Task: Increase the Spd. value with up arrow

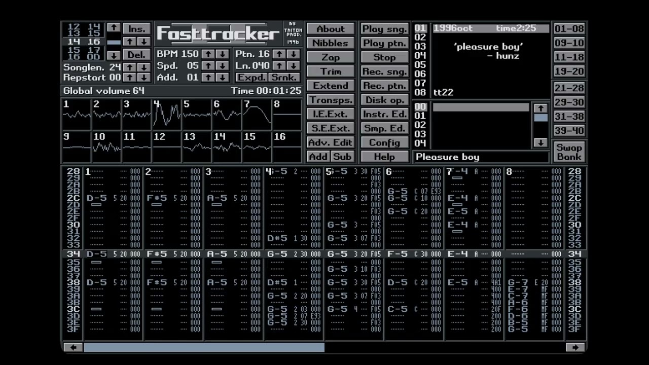Action: click(208, 65)
